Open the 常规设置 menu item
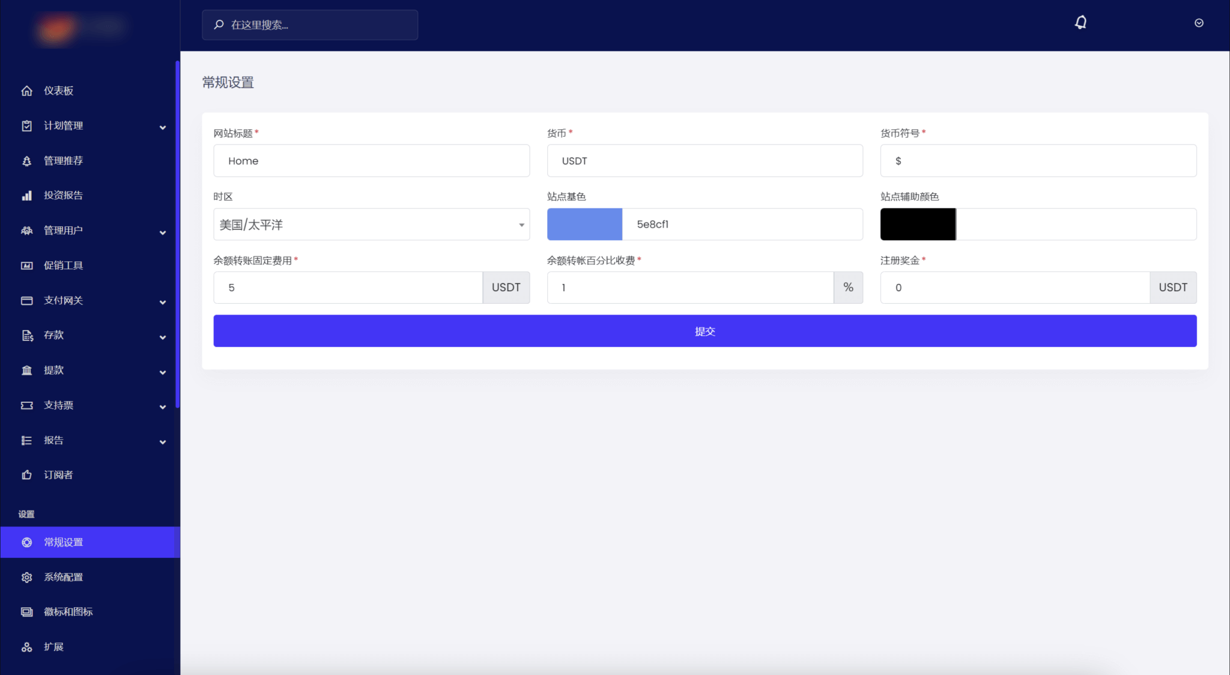Viewport: 1230px width, 675px height. 64,542
